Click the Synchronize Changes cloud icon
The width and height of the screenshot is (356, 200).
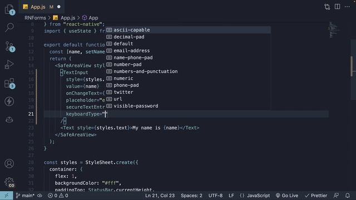pyautogui.click(x=39, y=196)
